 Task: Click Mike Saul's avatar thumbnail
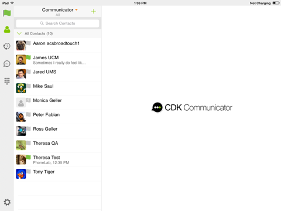(x=21, y=88)
